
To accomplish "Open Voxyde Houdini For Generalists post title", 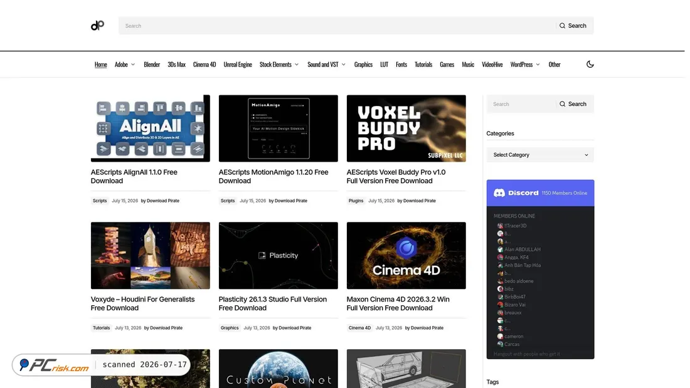I will pyautogui.click(x=142, y=303).
